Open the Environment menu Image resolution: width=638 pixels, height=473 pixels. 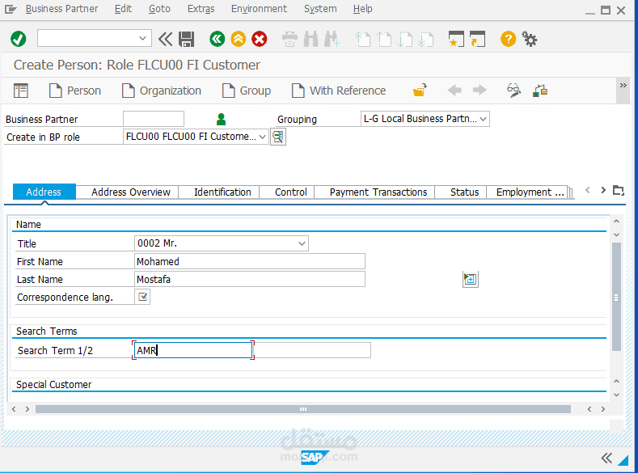pyautogui.click(x=260, y=9)
